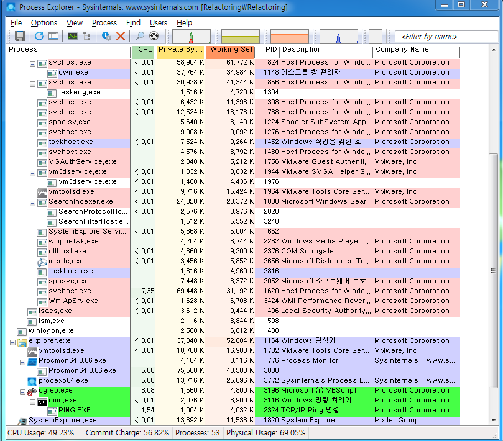Viewport: 503px width, 441px height.
Task: Select the spoolsv.exe process row
Action: tap(233, 122)
